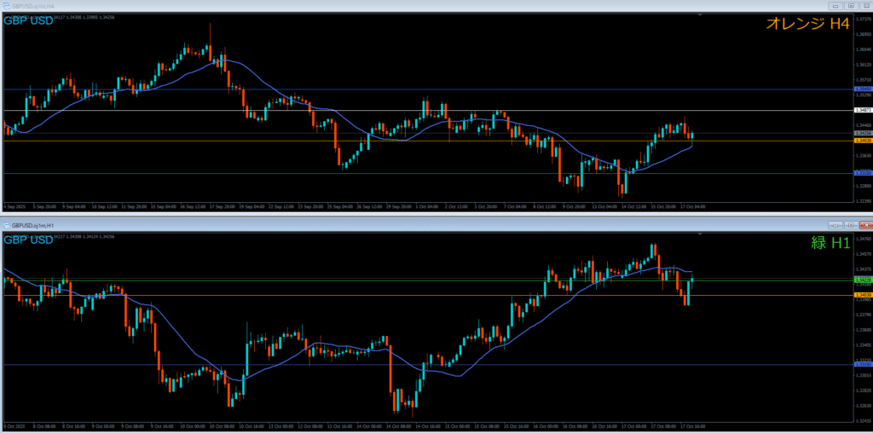Select the GBPUSD H4 window title bar

coord(341,4)
